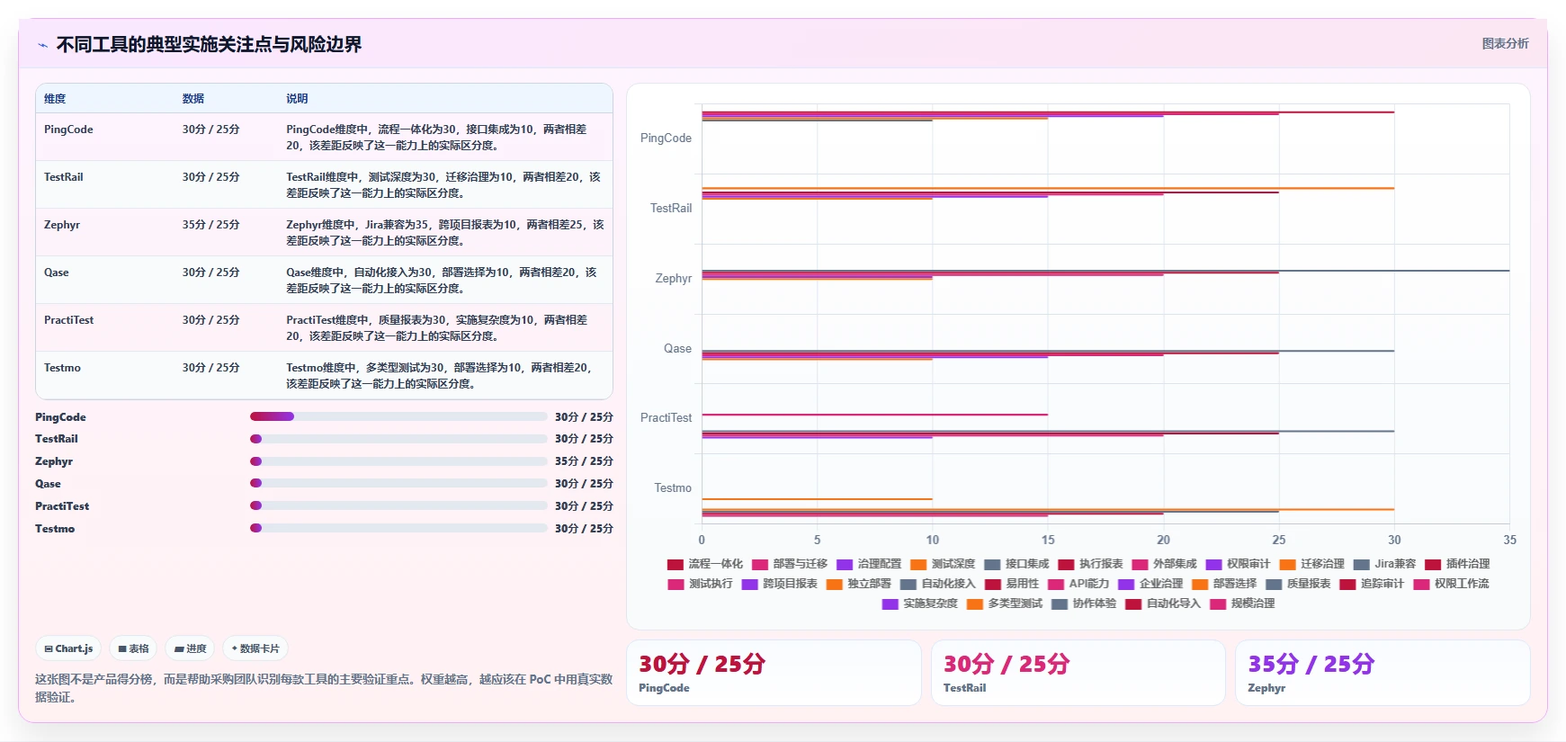Click the Qase label on chart axis
The height and width of the screenshot is (742, 1566).
[x=677, y=348]
